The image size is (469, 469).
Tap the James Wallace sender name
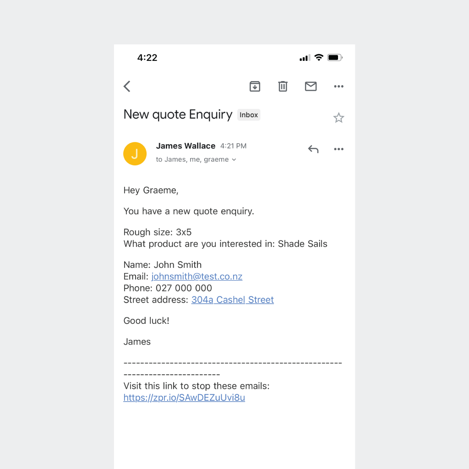pyautogui.click(x=186, y=146)
